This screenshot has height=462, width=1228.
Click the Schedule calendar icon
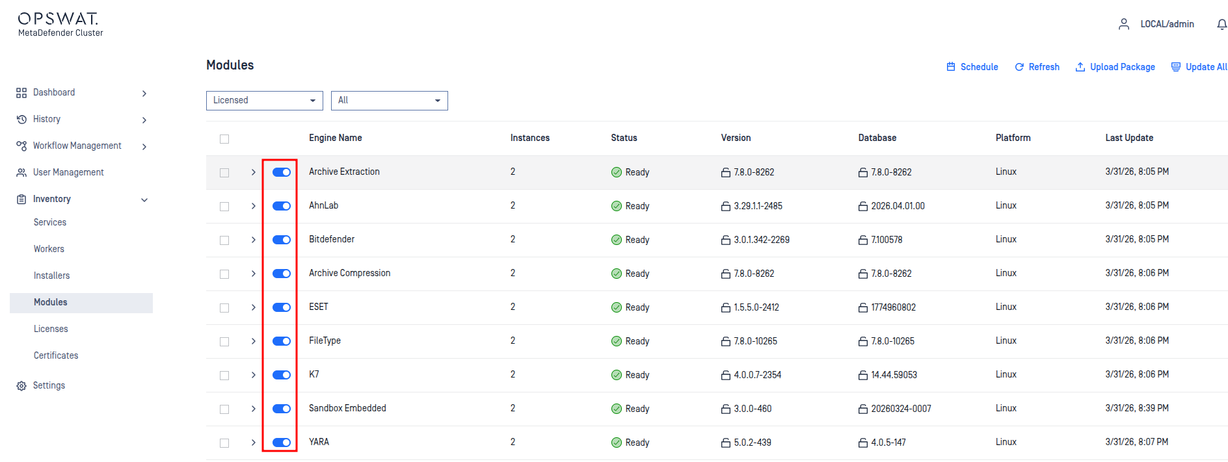tap(951, 67)
